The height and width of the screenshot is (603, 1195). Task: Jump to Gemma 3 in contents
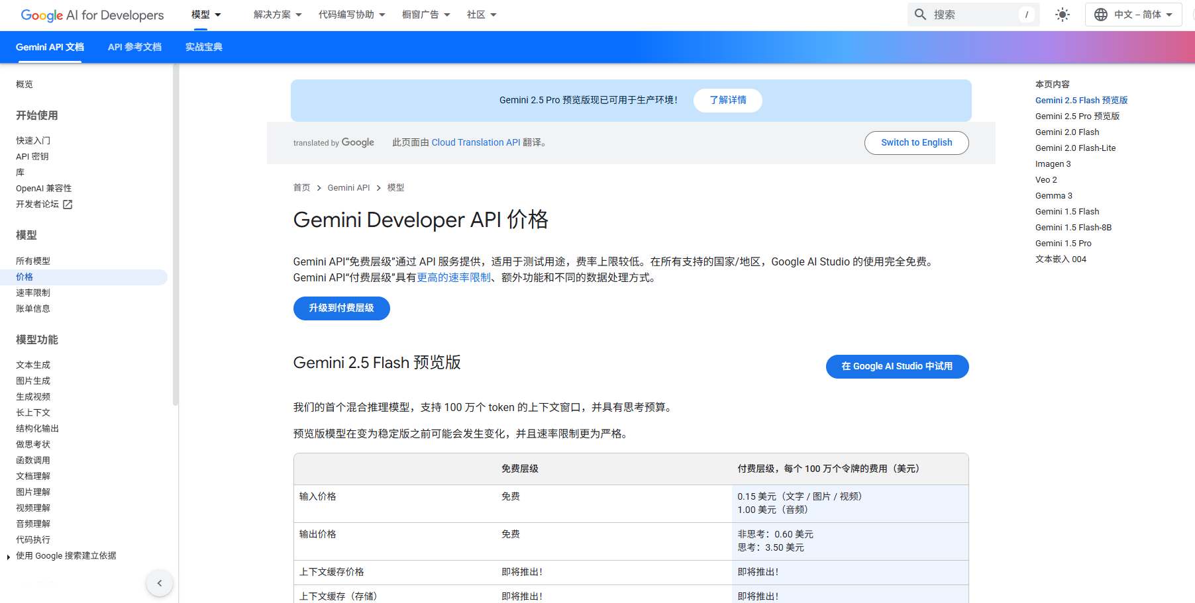pyautogui.click(x=1053, y=196)
